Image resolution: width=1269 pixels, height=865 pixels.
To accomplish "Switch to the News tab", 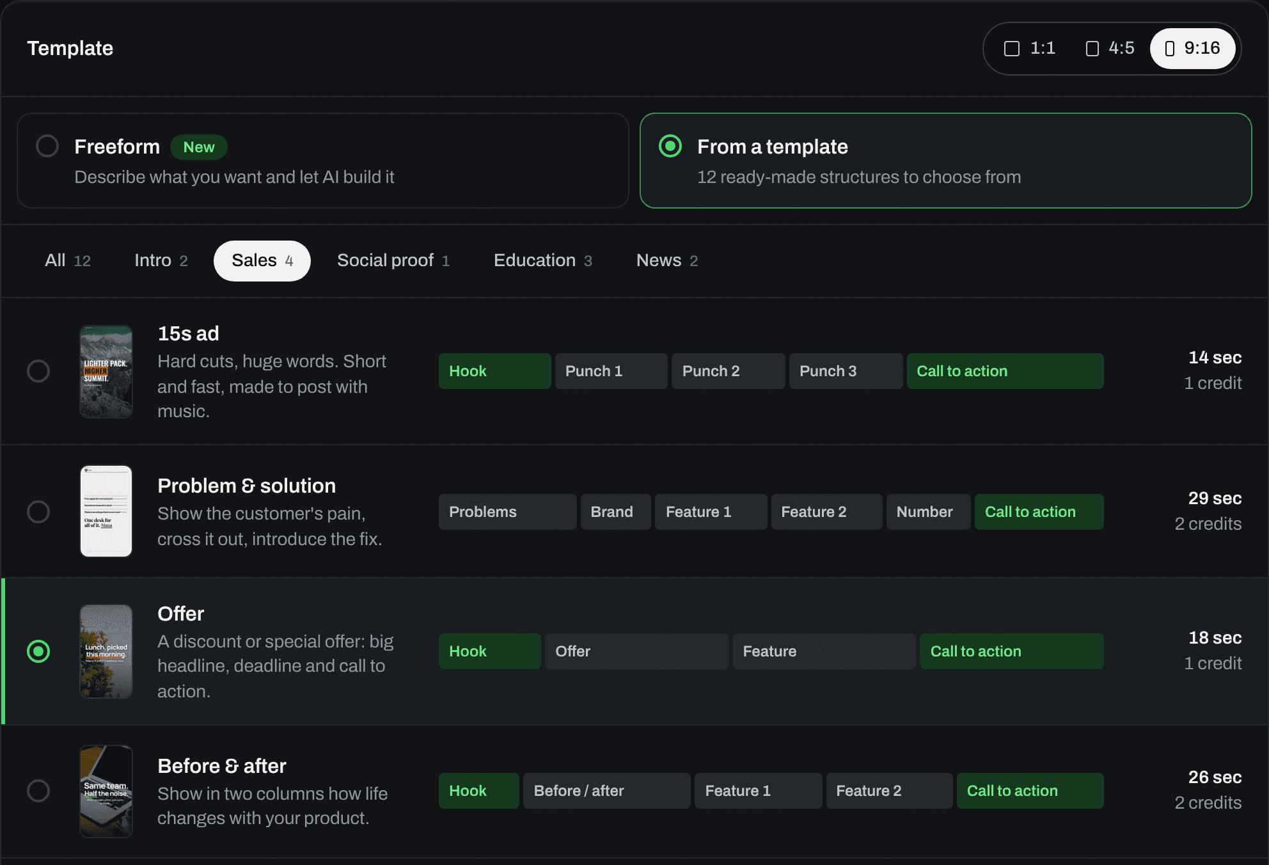I will pyautogui.click(x=667, y=260).
